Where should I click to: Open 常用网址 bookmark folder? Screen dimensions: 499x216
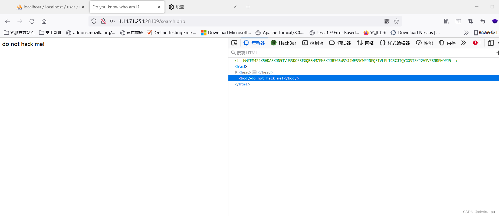tap(50, 33)
